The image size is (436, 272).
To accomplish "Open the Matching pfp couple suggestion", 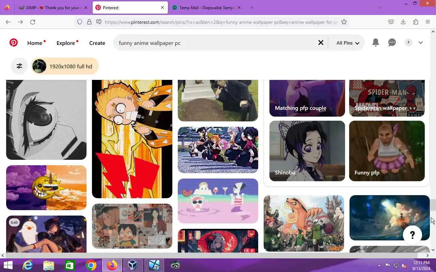I will click(x=307, y=98).
